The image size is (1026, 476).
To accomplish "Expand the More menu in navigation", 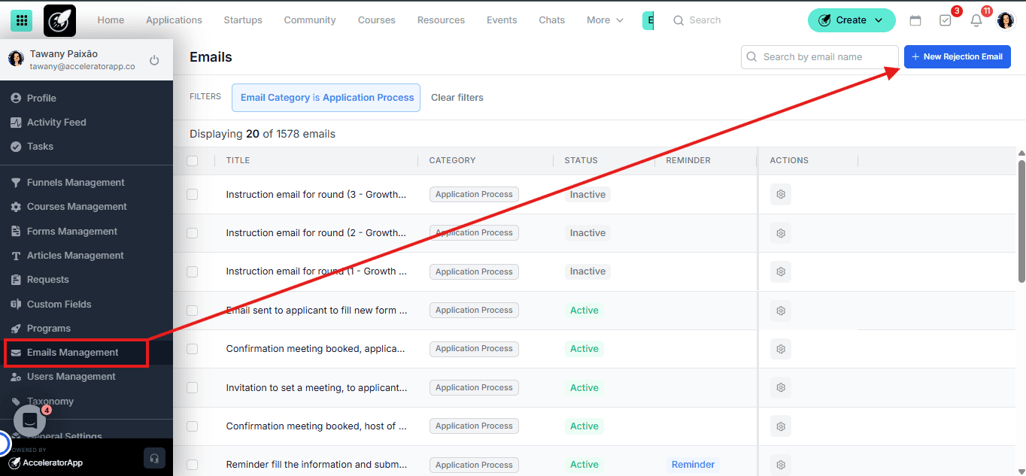I will pos(605,20).
